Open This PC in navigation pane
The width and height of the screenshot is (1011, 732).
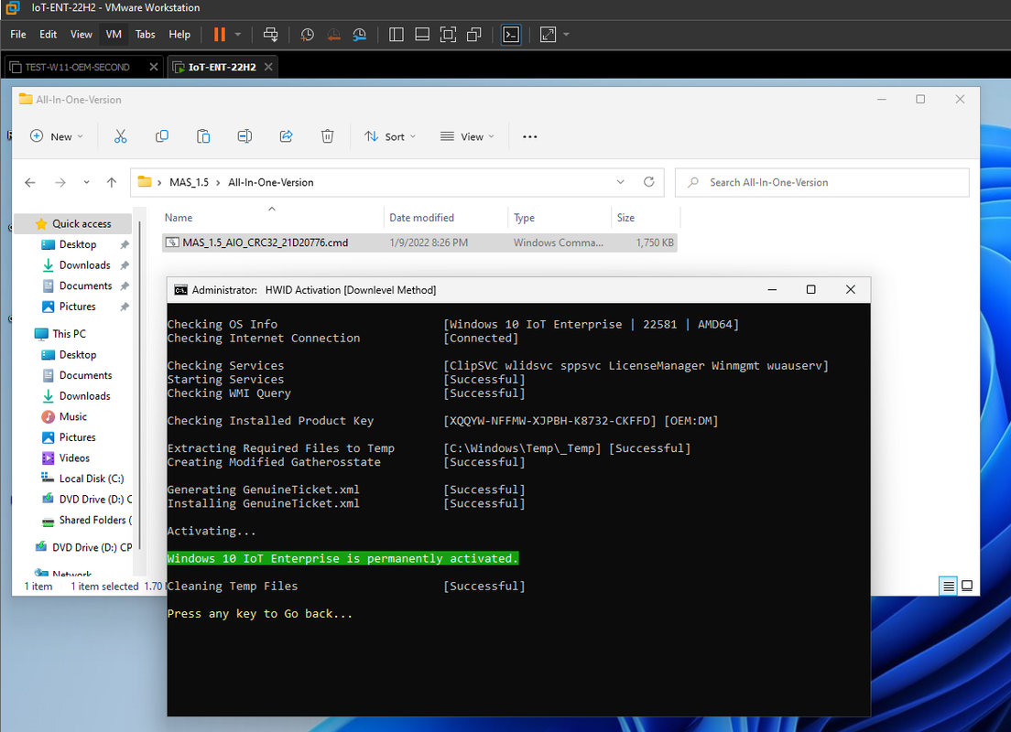69,334
